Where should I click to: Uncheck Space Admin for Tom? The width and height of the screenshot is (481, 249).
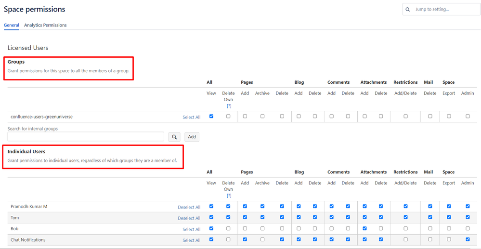click(468, 217)
